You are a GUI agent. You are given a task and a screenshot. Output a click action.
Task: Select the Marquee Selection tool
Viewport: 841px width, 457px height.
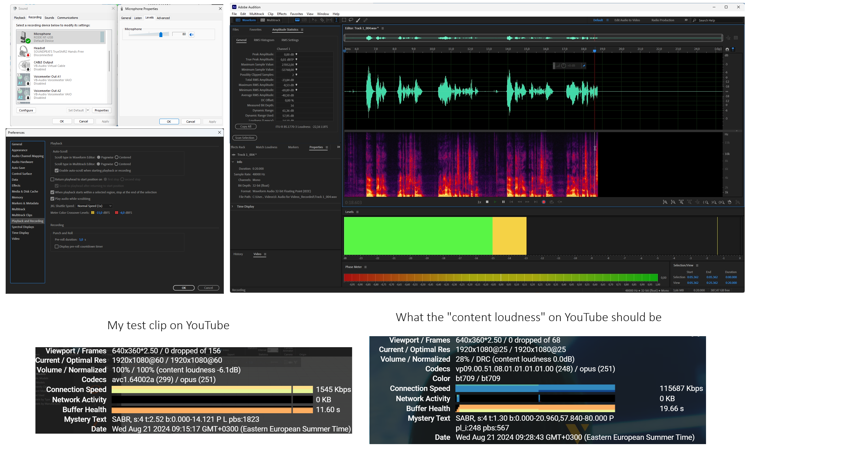(344, 20)
